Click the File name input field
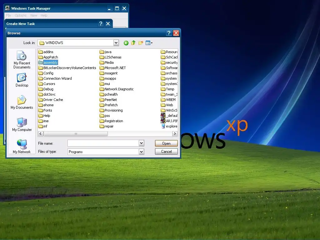 pos(103,143)
